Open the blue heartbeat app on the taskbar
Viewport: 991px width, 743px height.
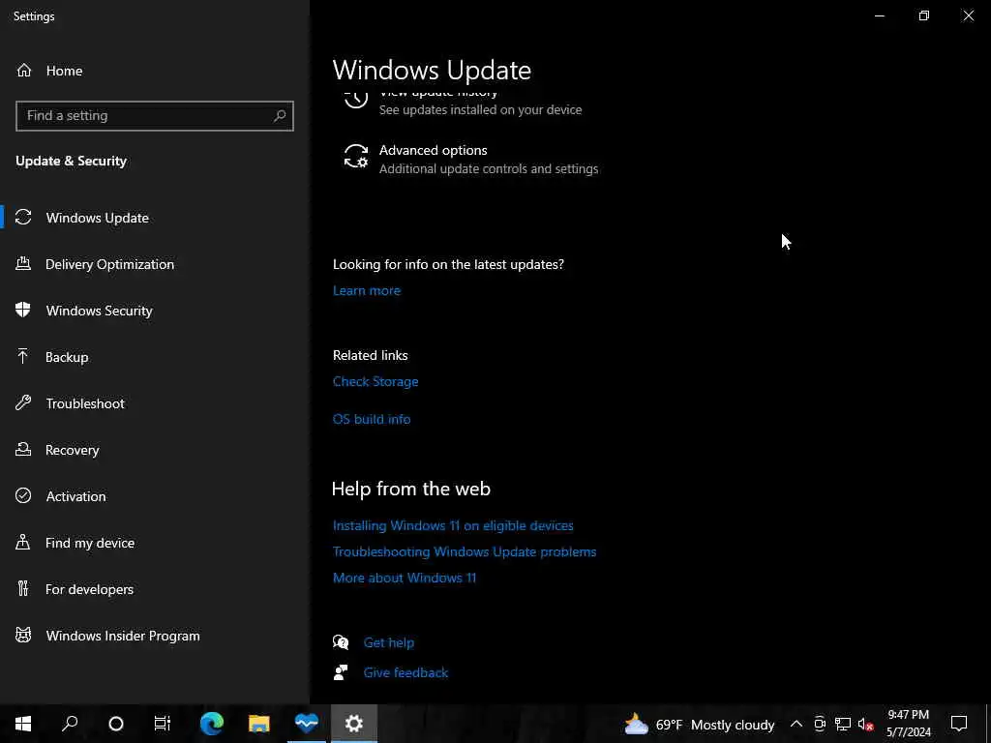coord(307,724)
